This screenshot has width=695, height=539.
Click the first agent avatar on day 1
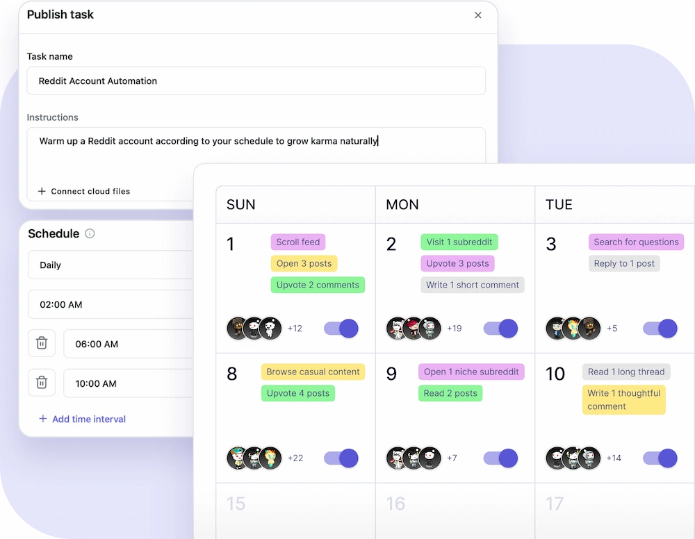tap(236, 328)
